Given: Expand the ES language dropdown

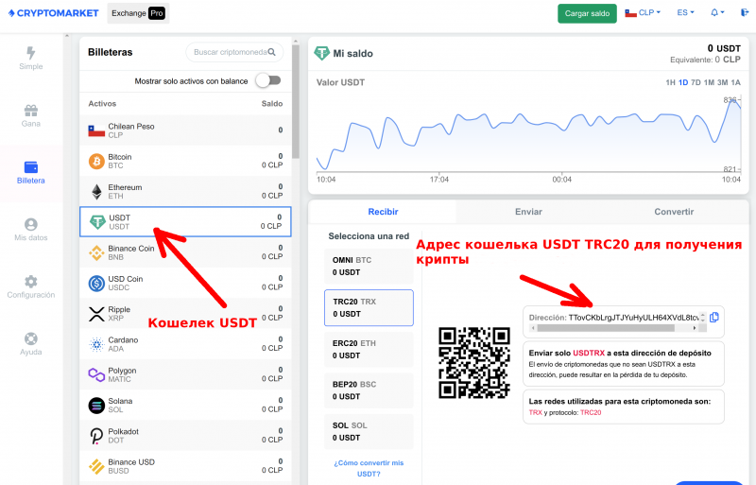Looking at the screenshot, I should coord(685,13).
